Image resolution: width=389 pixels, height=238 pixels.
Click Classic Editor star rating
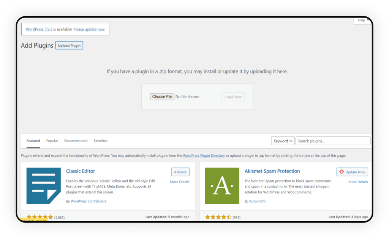point(40,217)
